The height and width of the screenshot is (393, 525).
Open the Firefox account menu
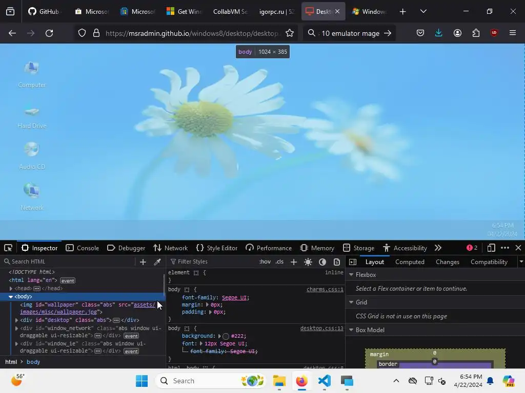tap(457, 33)
